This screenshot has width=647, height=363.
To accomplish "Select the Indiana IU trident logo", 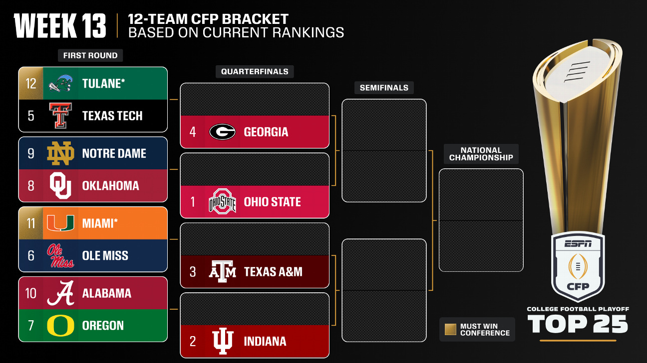I will (222, 342).
